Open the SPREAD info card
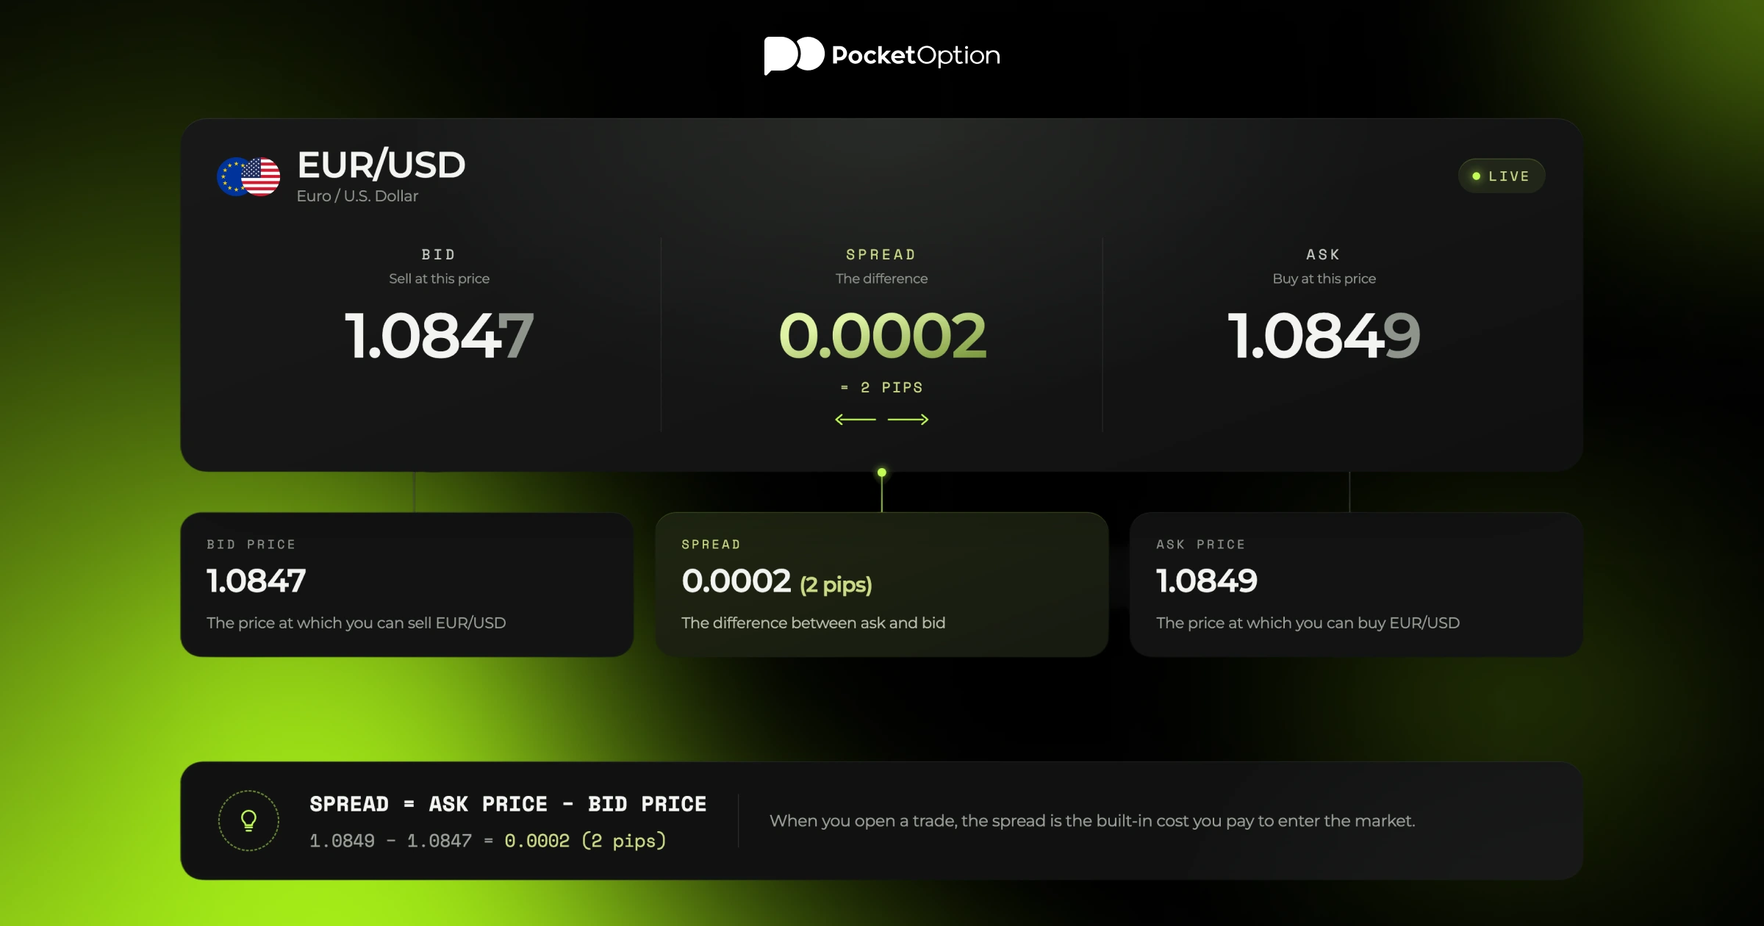Image resolution: width=1764 pixels, height=926 pixels. point(882,585)
